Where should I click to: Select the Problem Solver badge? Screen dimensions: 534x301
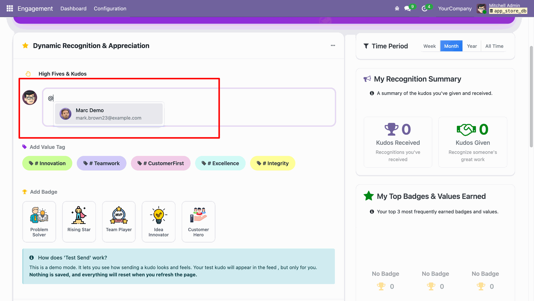coord(39,222)
